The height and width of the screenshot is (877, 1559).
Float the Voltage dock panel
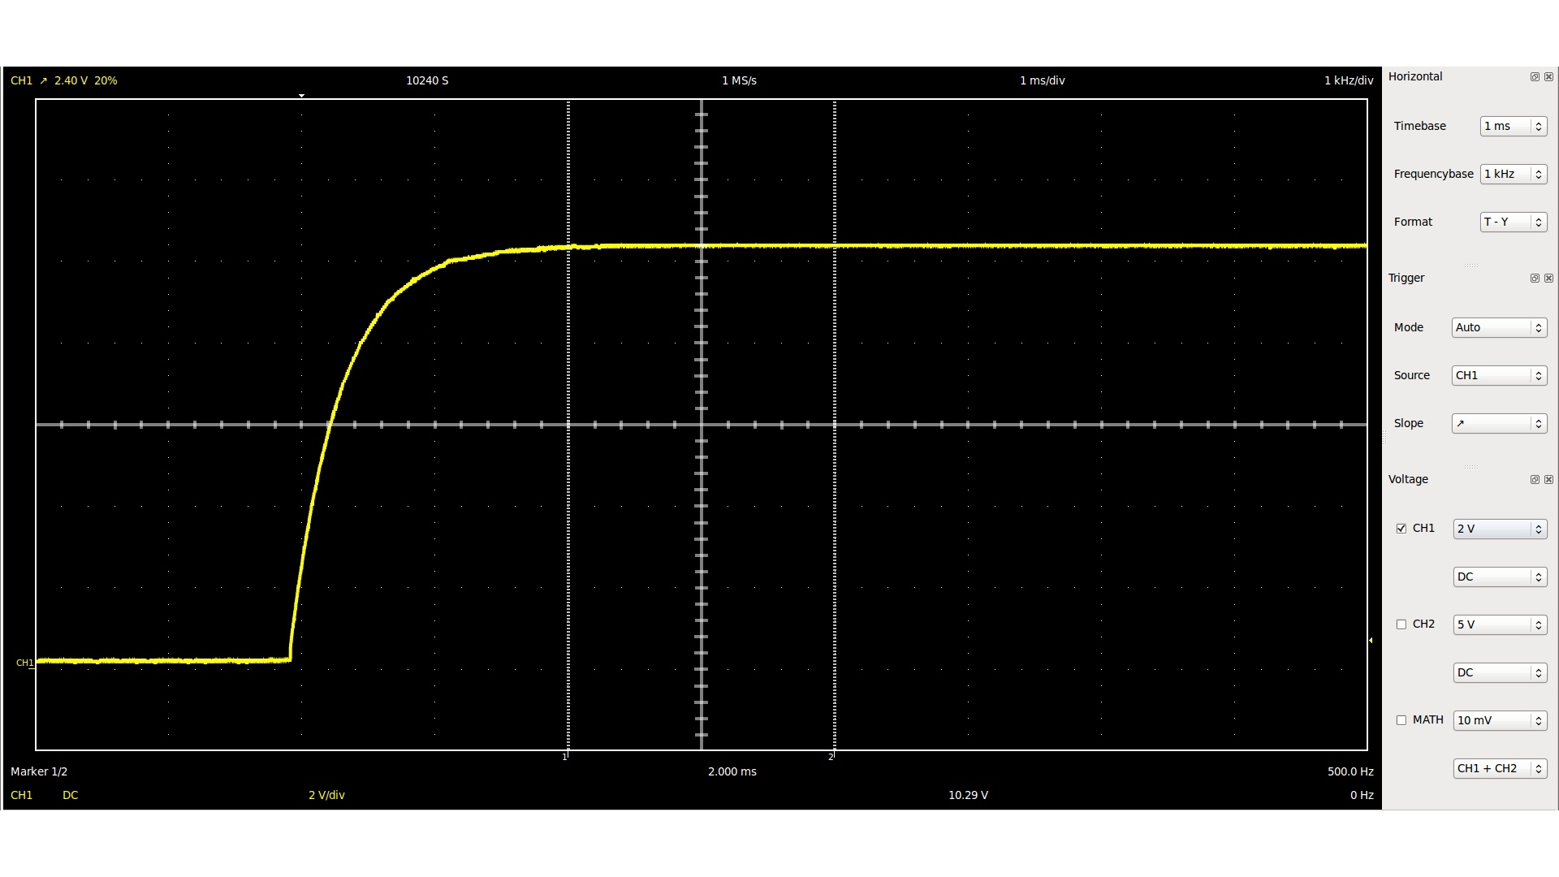[1535, 480]
